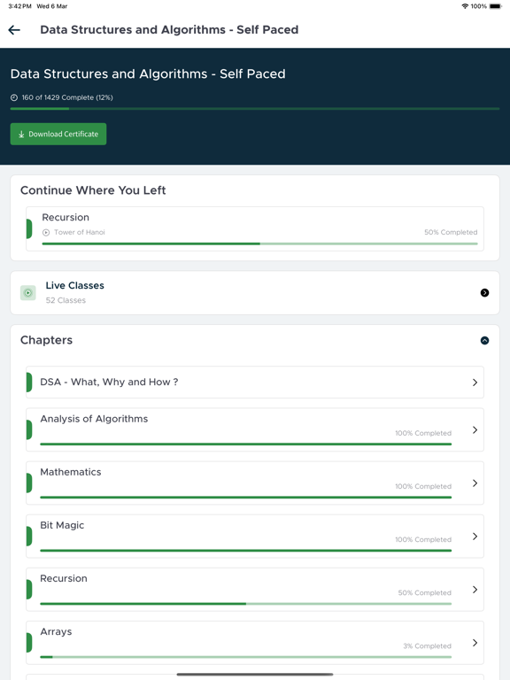Screen dimensions: 510x680
Task: Expand the chevron on the Mathematics row
Action: click(475, 483)
